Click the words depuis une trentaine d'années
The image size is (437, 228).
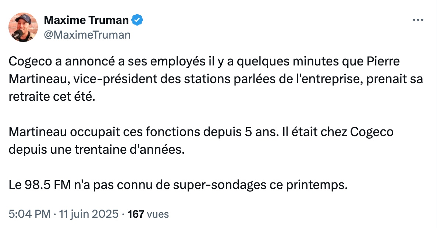[x=96, y=150]
